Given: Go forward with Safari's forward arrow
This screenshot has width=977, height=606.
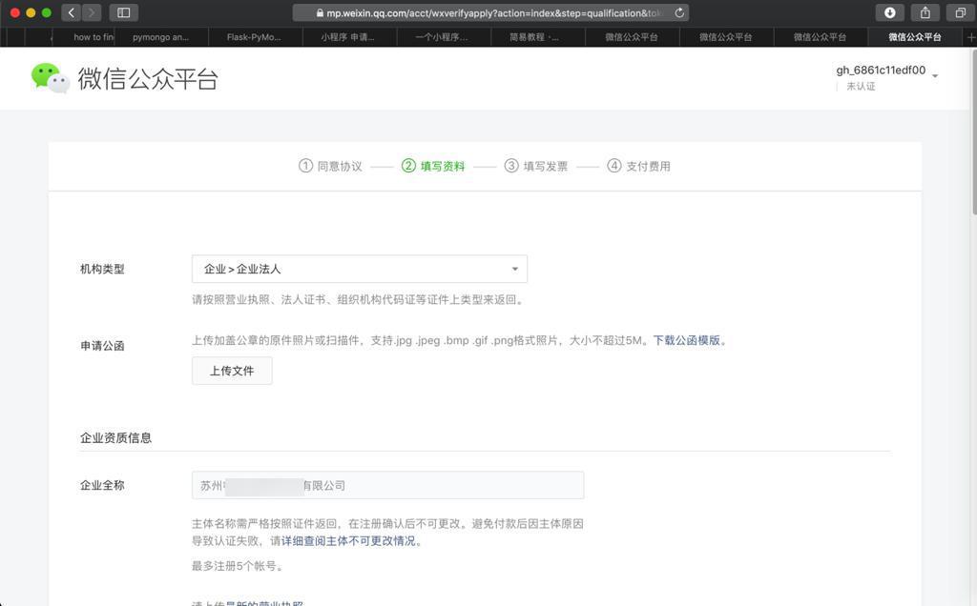Looking at the screenshot, I should point(91,12).
